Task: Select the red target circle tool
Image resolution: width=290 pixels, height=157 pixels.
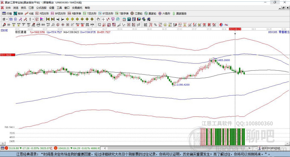Action: 58,25
